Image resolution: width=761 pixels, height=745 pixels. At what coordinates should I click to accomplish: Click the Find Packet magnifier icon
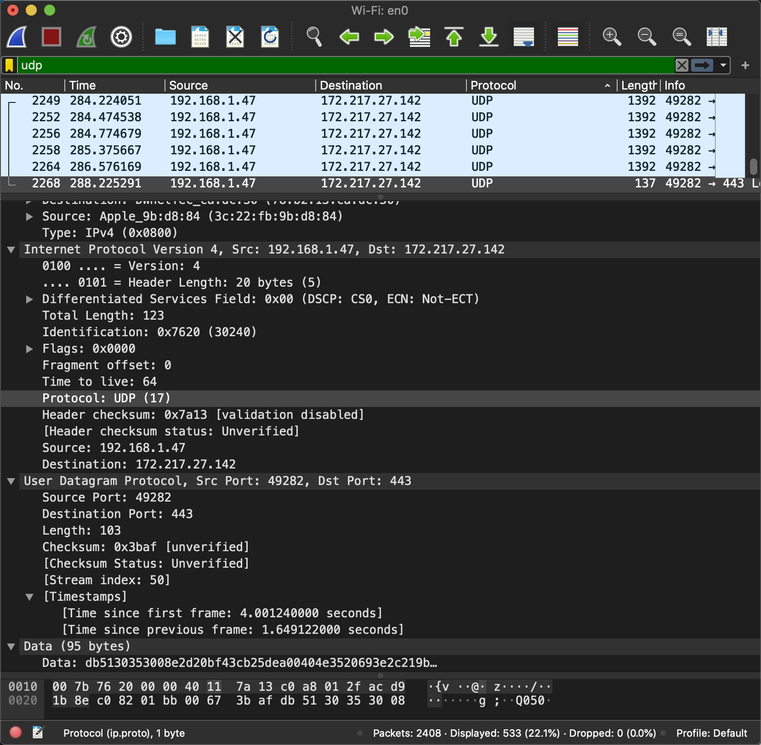pos(314,37)
